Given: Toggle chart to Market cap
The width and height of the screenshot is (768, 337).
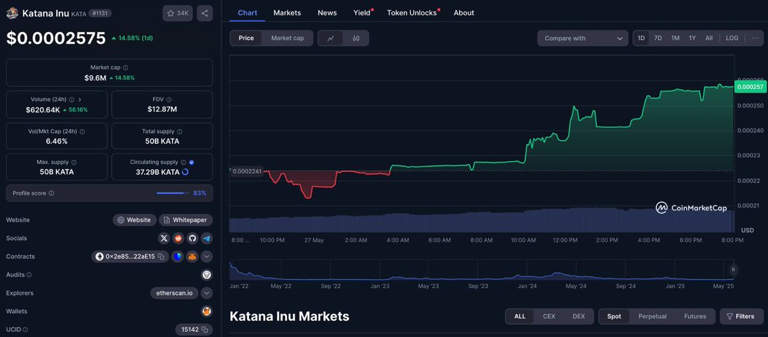Looking at the screenshot, I should point(287,38).
